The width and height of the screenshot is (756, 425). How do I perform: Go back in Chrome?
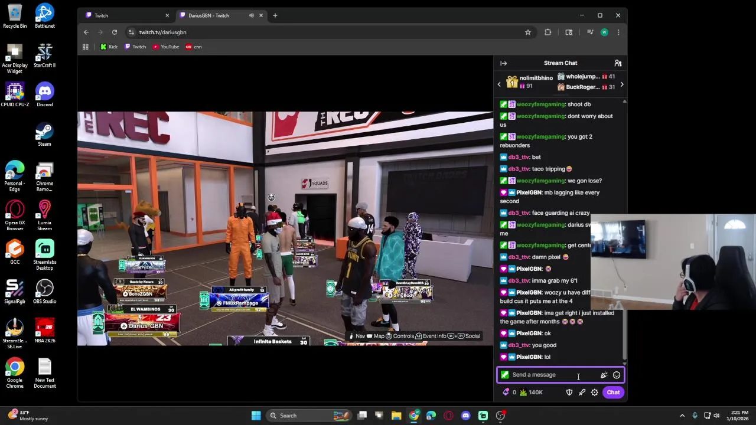click(86, 32)
